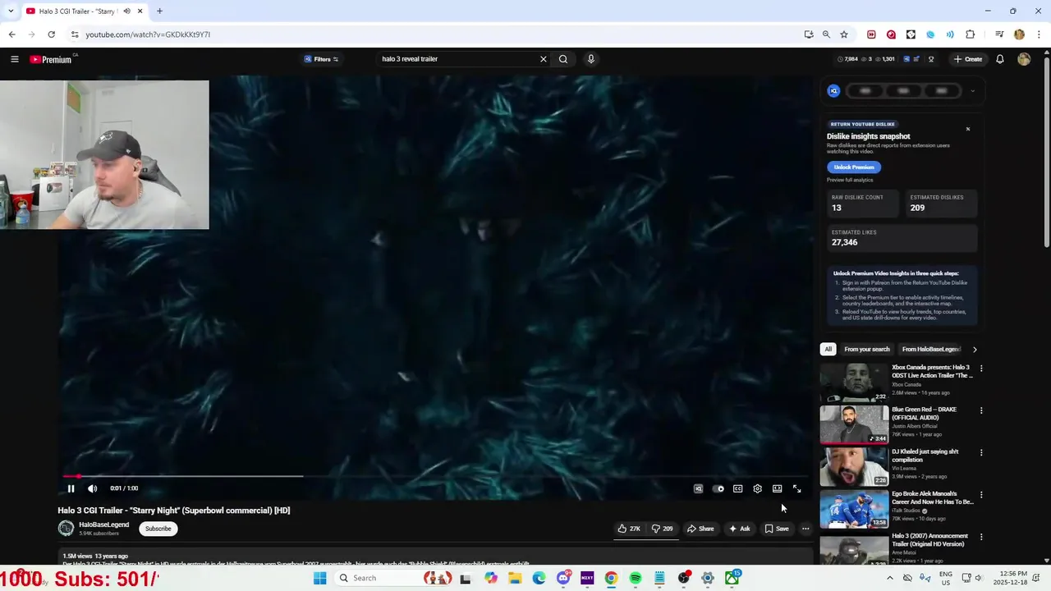
Task: Open HaloBaseLegend channel name link
Action: click(103, 525)
